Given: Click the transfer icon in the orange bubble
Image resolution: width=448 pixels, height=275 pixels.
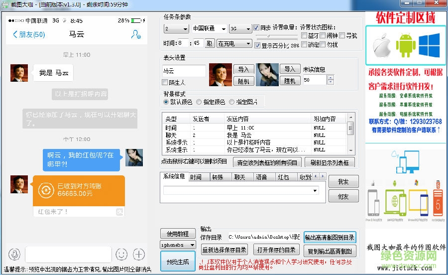Looking at the screenshot, I should point(46,190).
